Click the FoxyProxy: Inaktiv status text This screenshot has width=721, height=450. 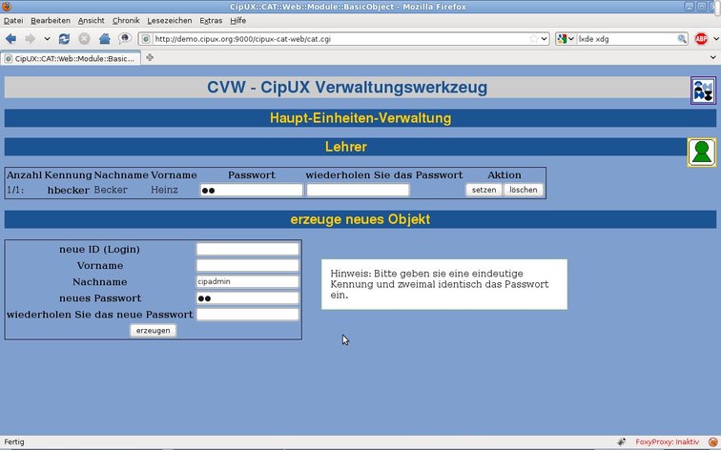pos(668,441)
